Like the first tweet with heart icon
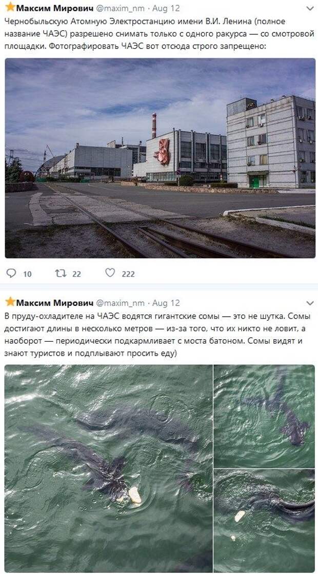 tap(110, 273)
